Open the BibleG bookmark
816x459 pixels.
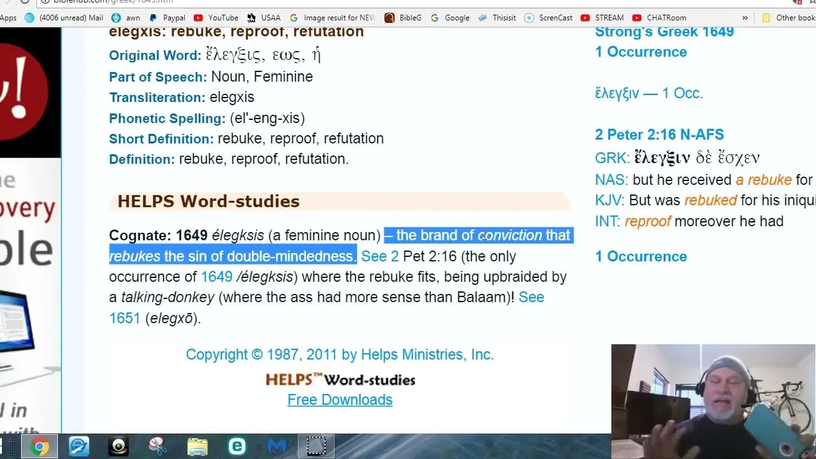pyautogui.click(x=403, y=18)
